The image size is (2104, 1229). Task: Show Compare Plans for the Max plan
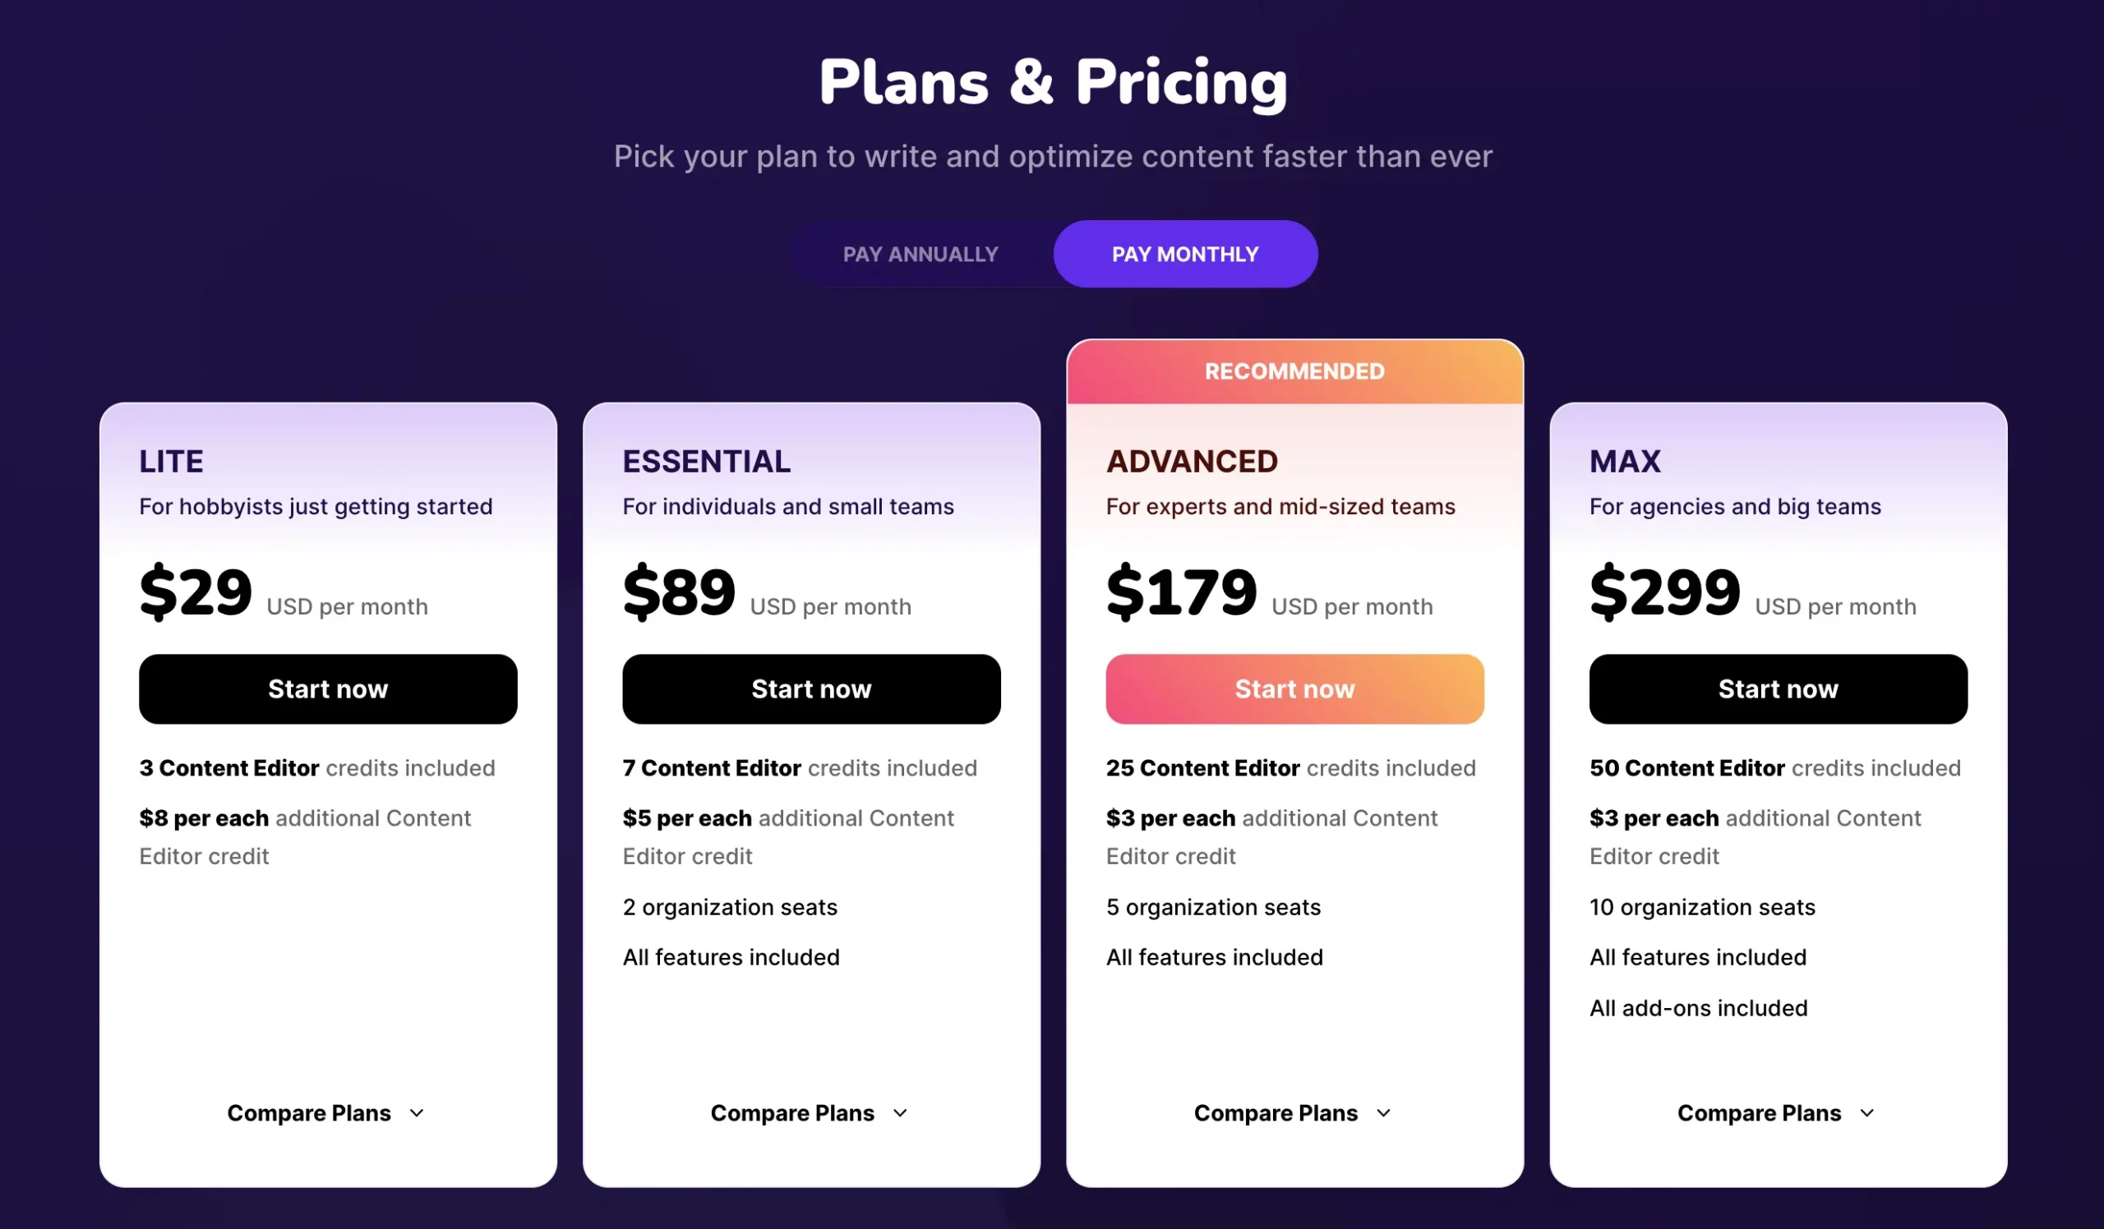(x=1759, y=1113)
